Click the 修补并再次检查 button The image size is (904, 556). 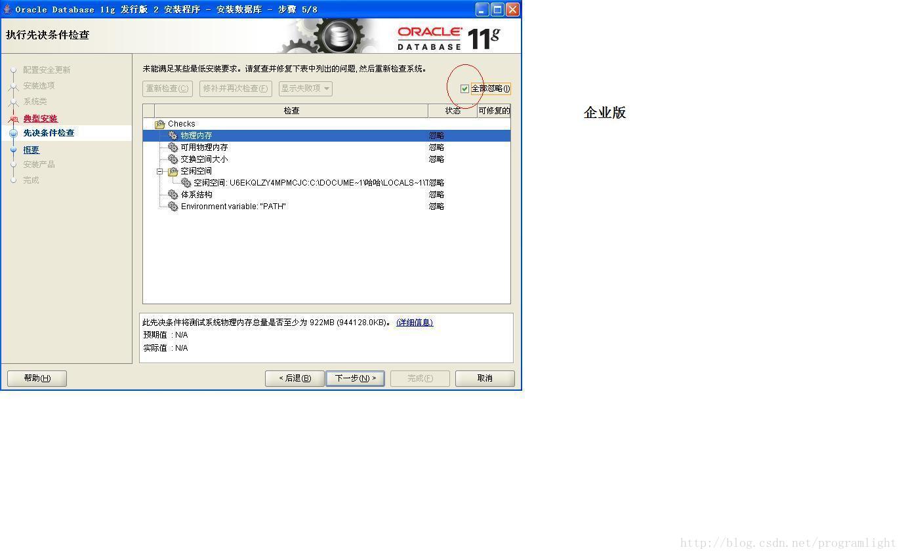236,89
